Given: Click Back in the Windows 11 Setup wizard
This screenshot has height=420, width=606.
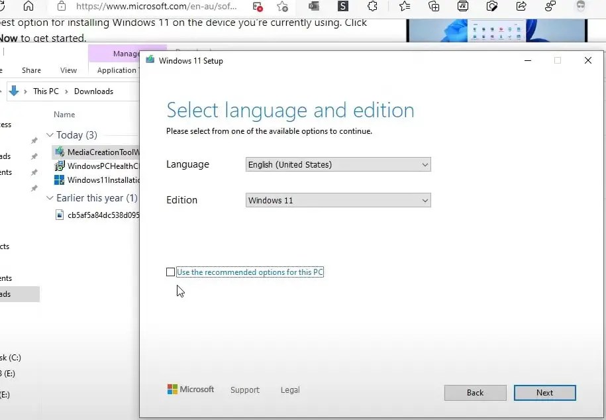Looking at the screenshot, I should [x=475, y=392].
